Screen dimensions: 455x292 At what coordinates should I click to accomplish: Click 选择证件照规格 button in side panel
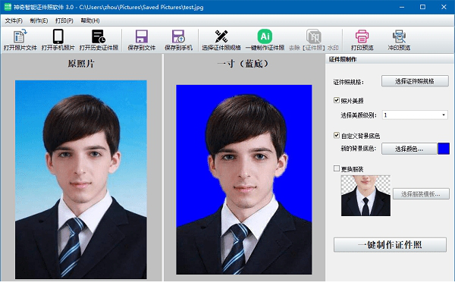click(x=415, y=81)
